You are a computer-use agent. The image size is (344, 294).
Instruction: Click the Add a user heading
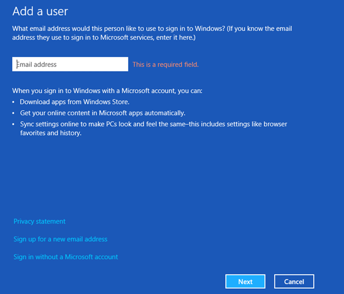coord(40,11)
